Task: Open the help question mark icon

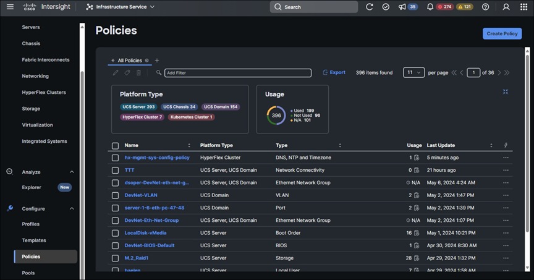Action: (x=486, y=7)
